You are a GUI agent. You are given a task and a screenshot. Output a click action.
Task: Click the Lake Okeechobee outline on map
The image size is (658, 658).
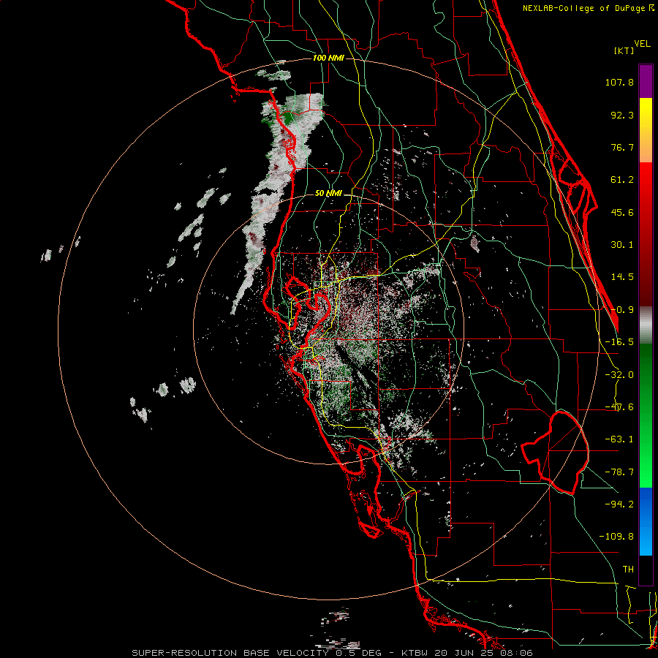point(555,453)
